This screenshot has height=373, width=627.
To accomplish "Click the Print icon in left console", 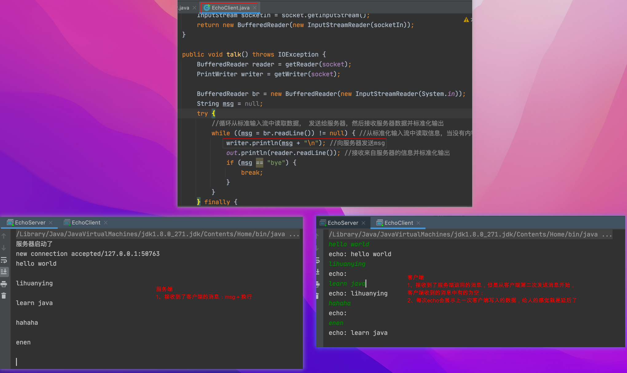I will pos(4,284).
